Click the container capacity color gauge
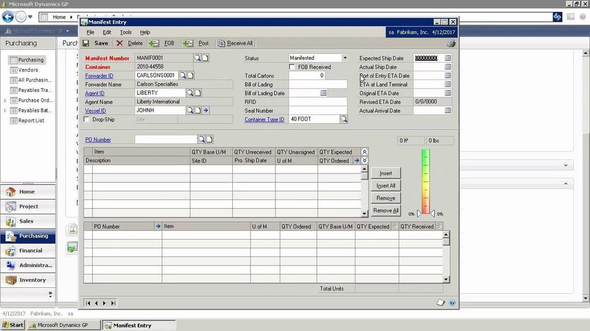 pos(426,182)
